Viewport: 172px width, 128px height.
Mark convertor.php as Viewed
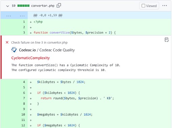point(149,6)
